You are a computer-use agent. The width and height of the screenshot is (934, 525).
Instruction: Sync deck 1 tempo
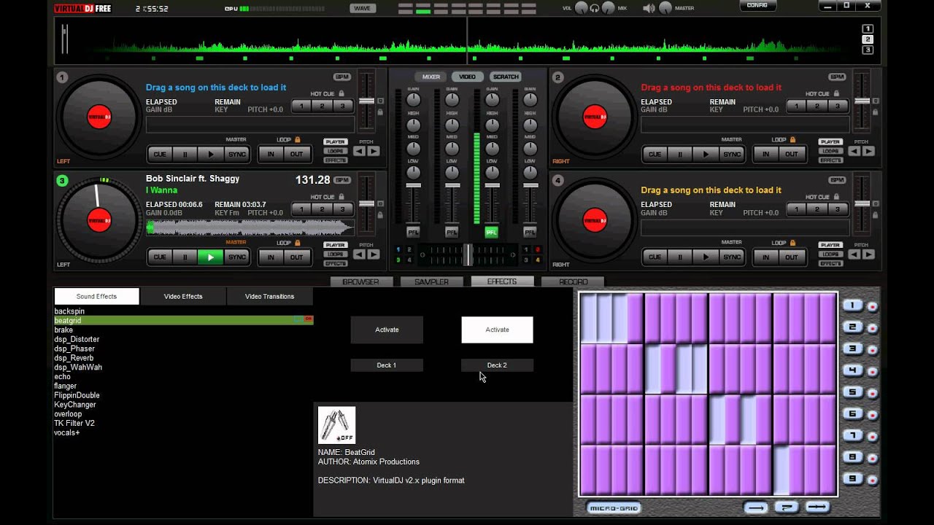tap(237, 154)
